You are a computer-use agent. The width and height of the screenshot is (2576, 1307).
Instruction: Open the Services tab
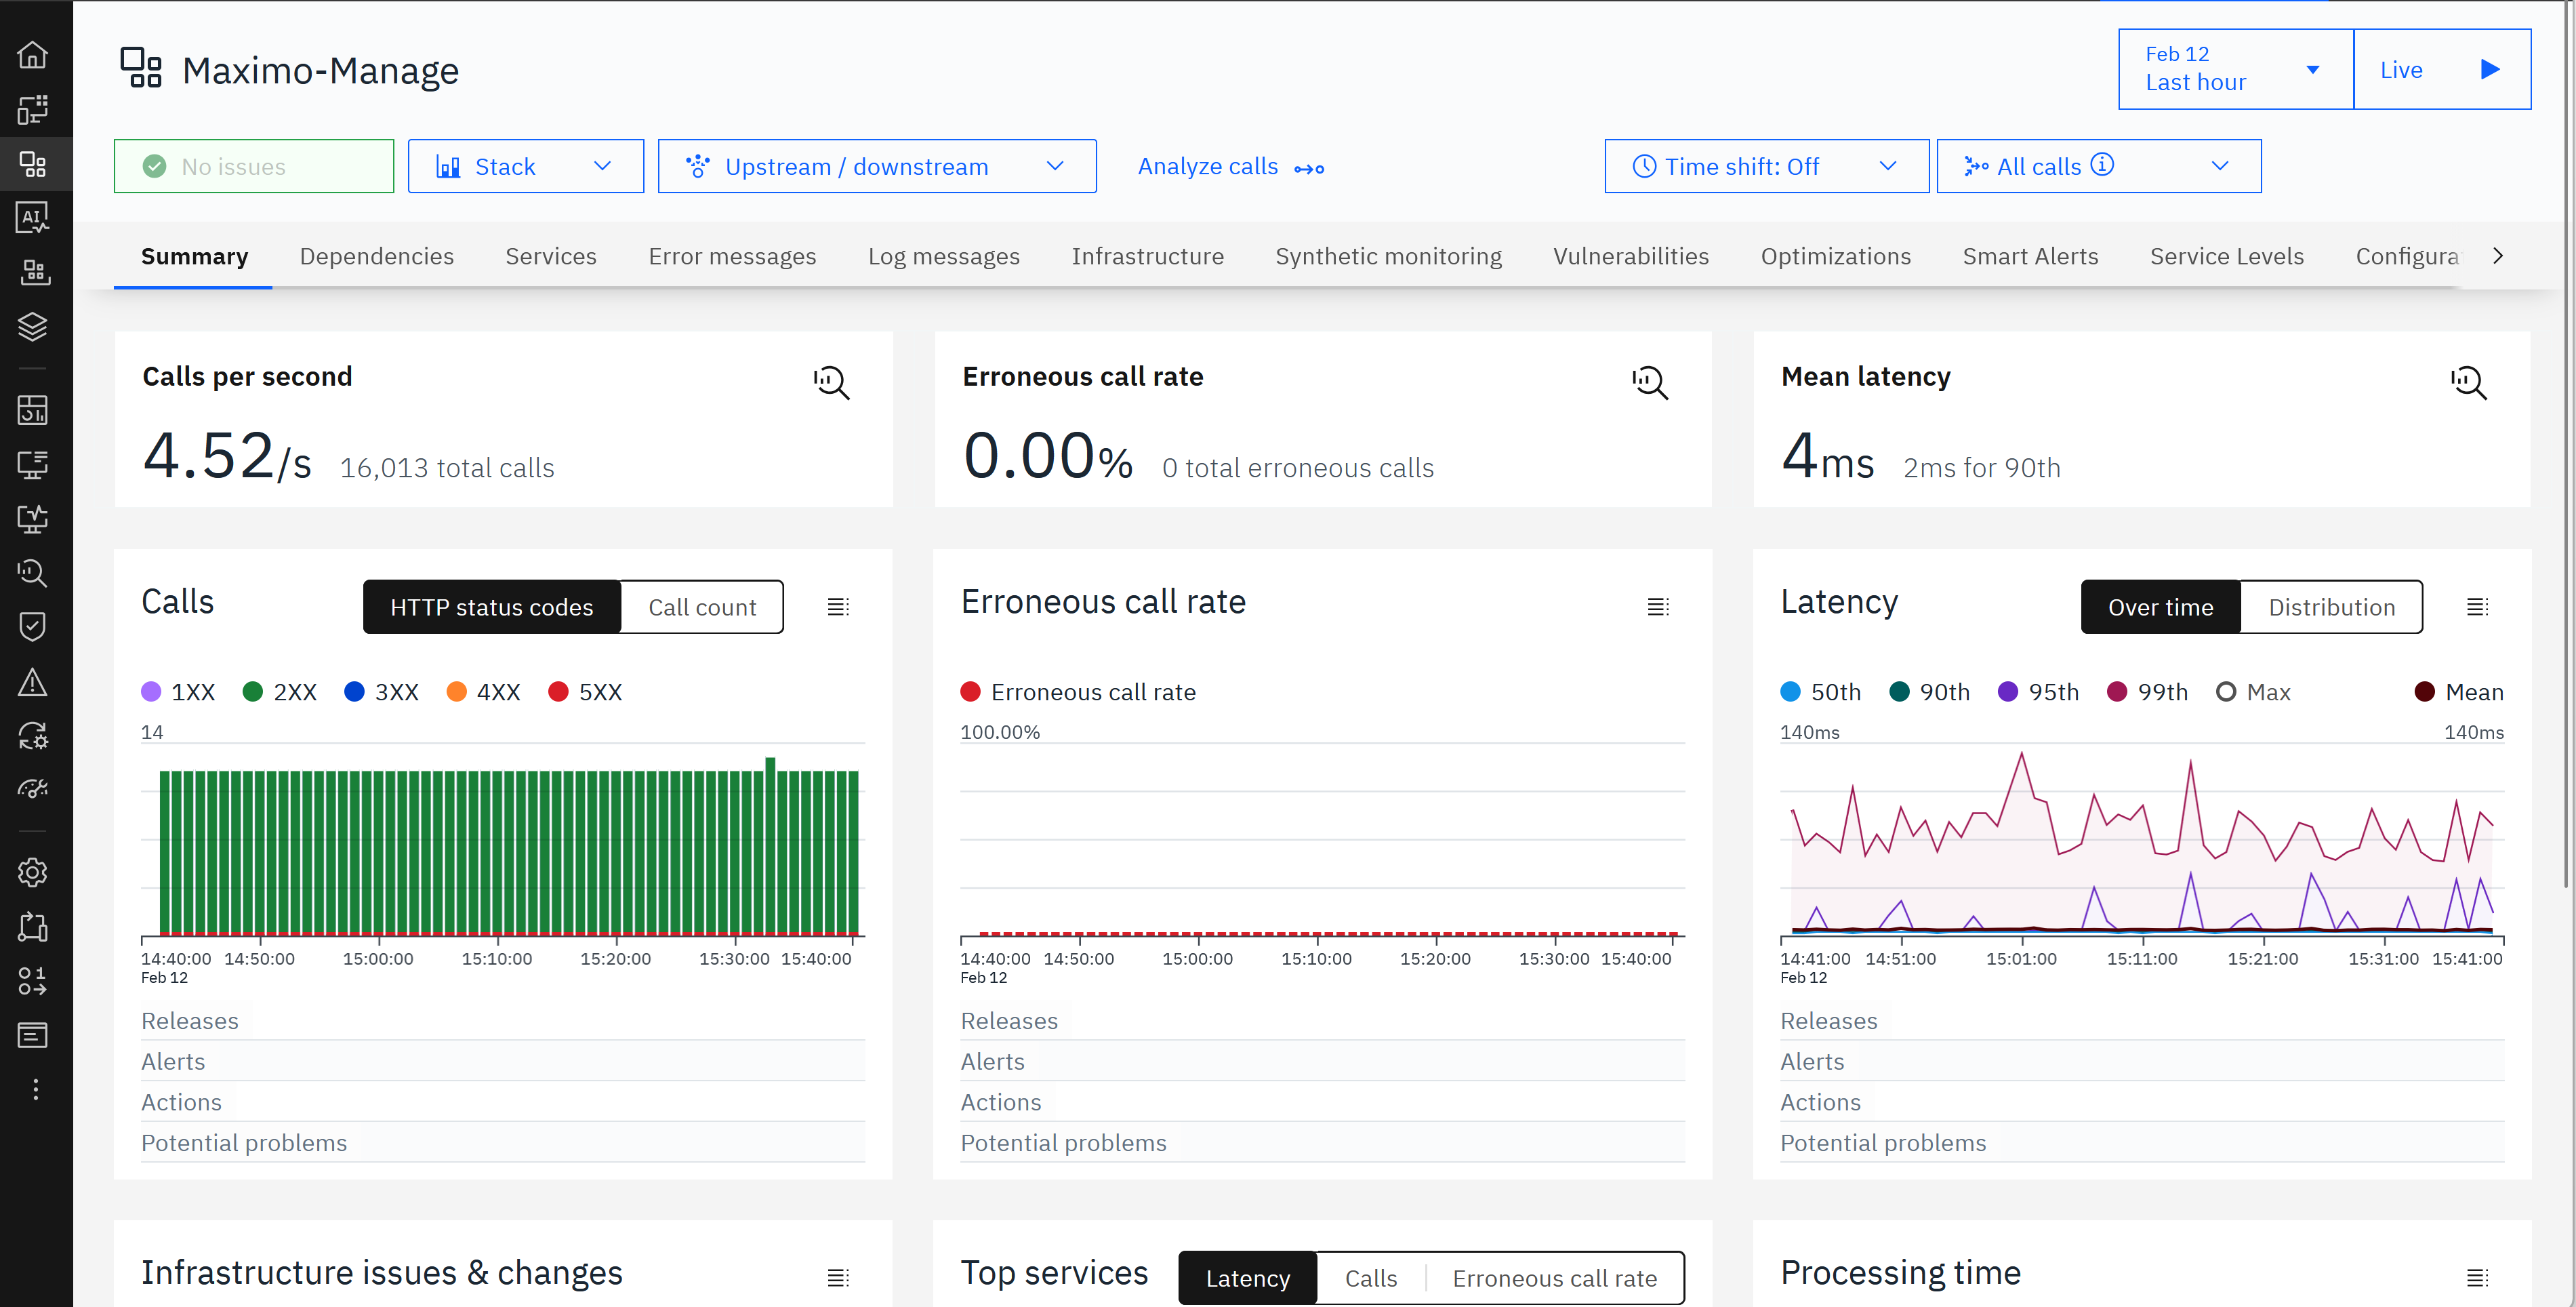(x=550, y=256)
